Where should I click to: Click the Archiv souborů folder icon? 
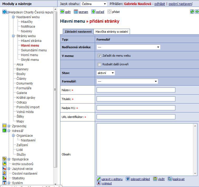point(4,164)
